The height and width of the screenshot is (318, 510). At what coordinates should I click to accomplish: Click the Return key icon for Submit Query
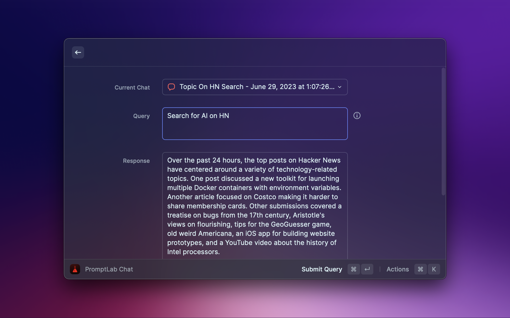pos(367,269)
